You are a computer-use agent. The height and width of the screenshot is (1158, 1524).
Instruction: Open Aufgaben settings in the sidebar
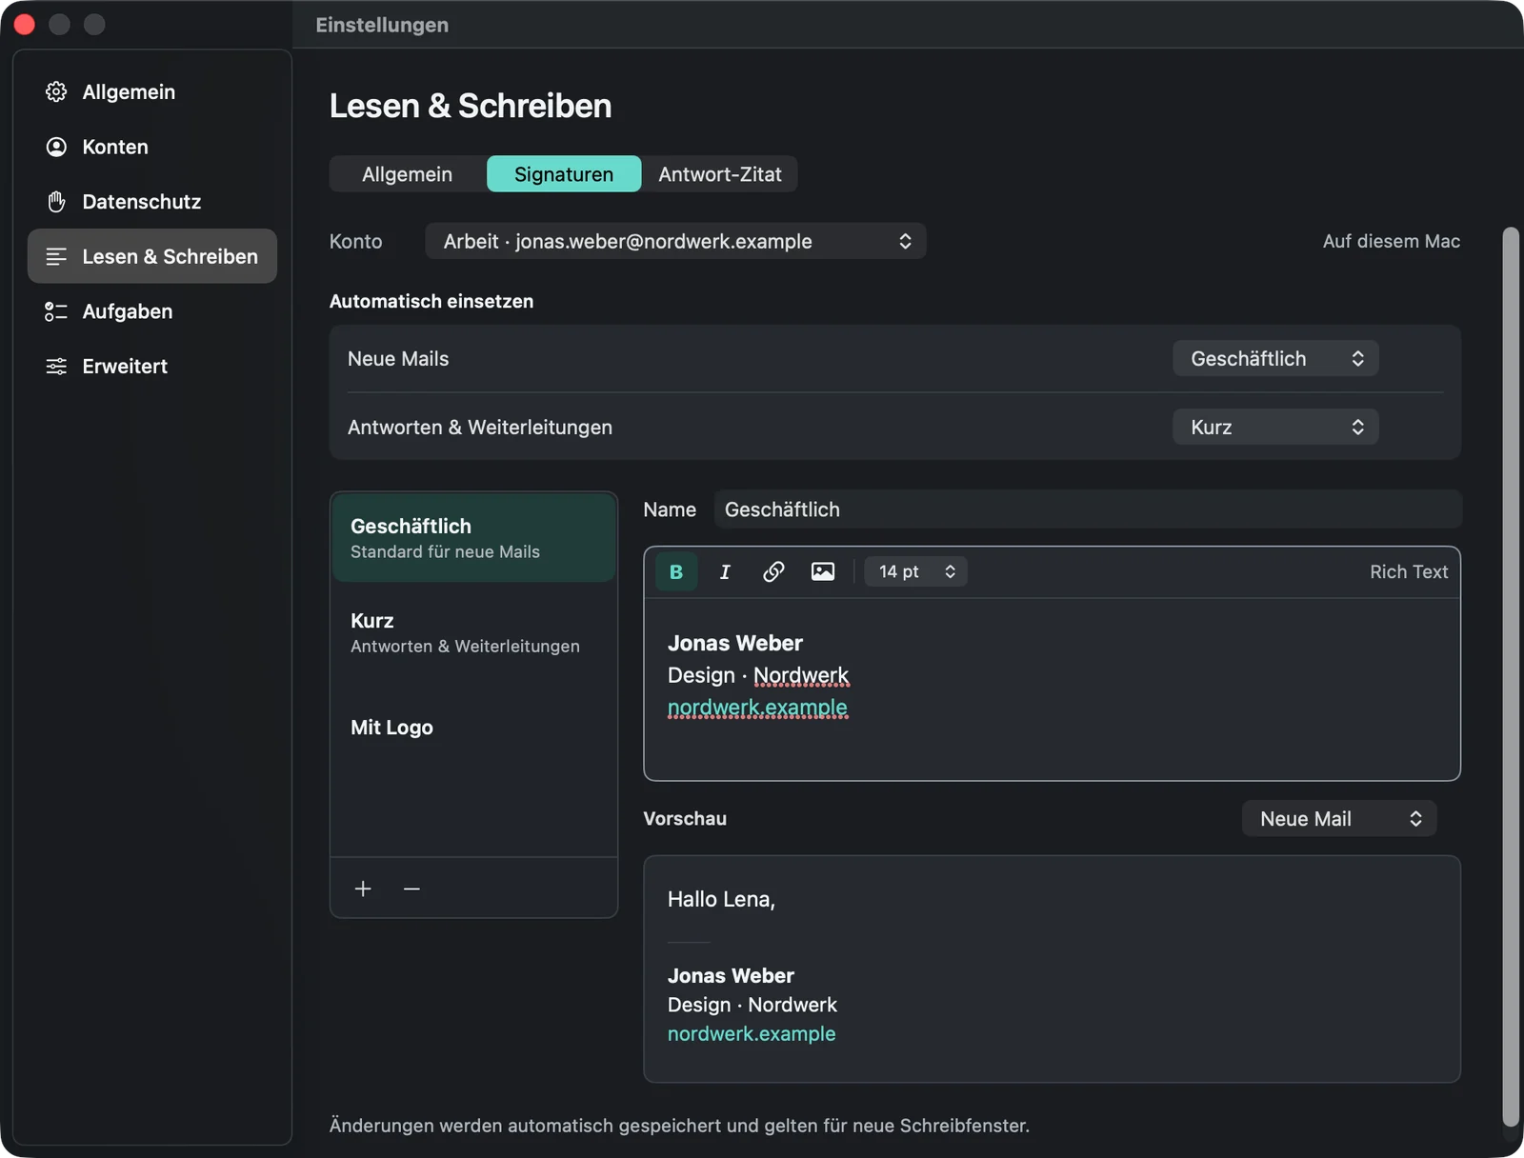coord(152,311)
